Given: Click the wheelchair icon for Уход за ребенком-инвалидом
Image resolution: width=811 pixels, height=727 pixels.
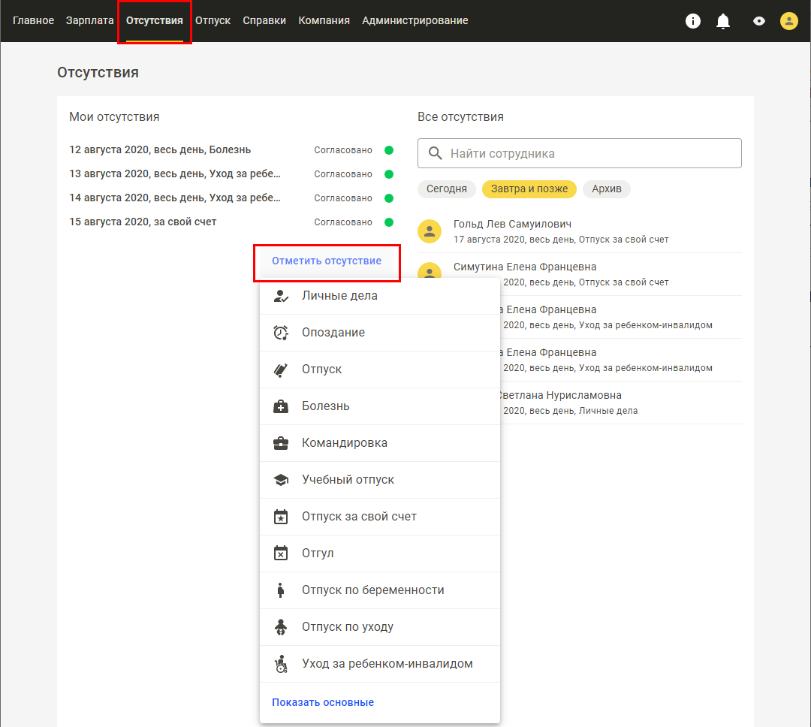Looking at the screenshot, I should tap(280, 664).
